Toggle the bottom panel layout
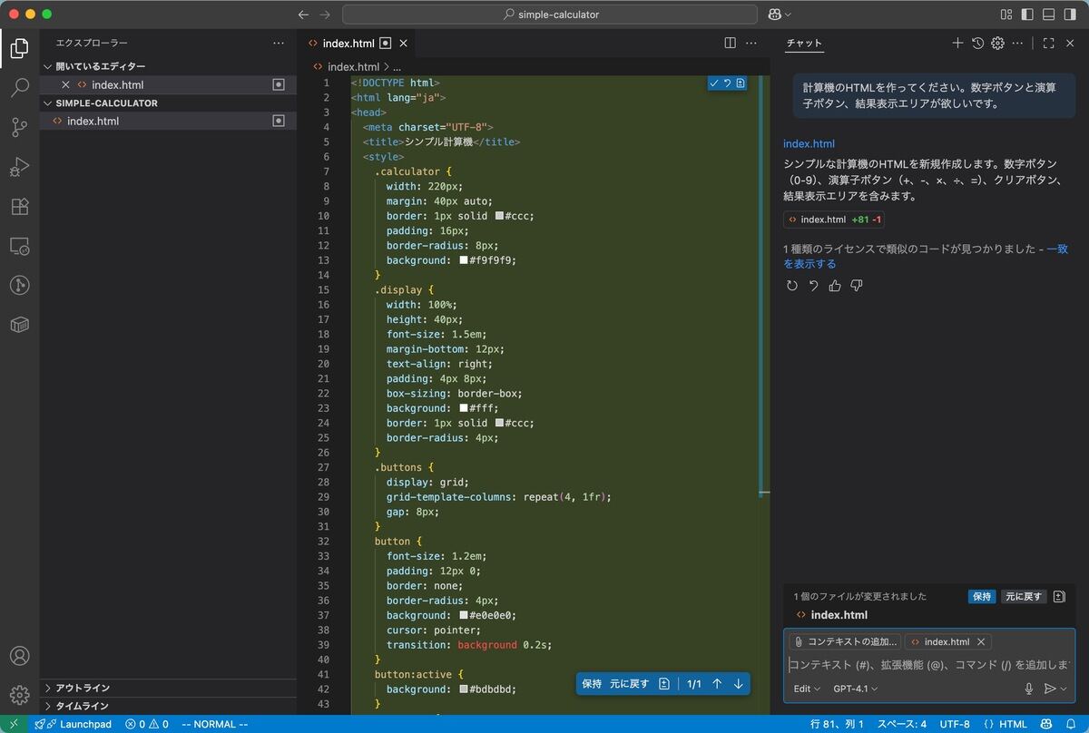 click(1048, 15)
